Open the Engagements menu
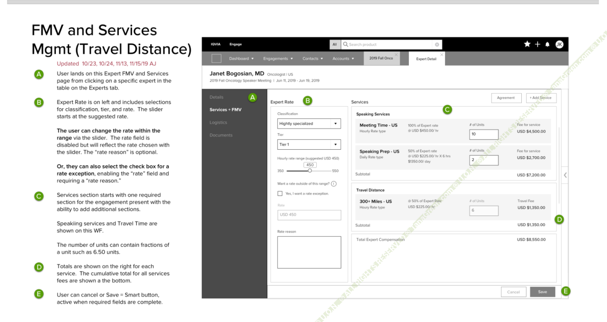 pos(278,59)
